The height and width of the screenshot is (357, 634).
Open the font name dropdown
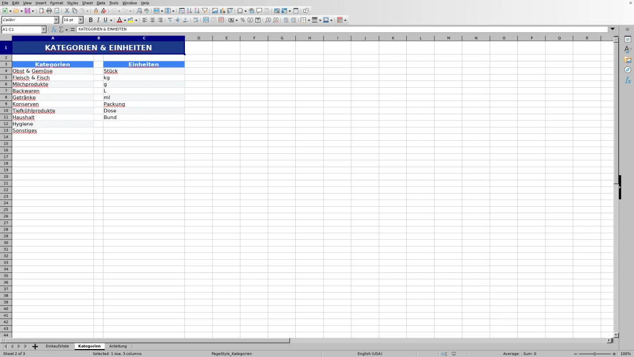57,20
